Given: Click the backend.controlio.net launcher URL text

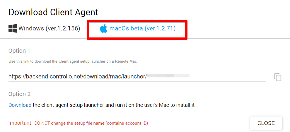Looking at the screenshot, I should [77, 77].
